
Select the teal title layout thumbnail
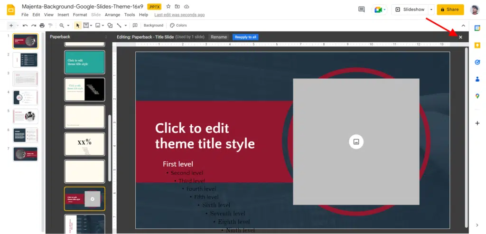(x=84, y=62)
